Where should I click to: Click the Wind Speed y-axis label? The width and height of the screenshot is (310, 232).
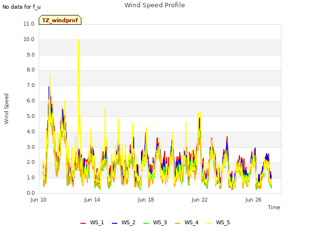pyautogui.click(x=6, y=109)
